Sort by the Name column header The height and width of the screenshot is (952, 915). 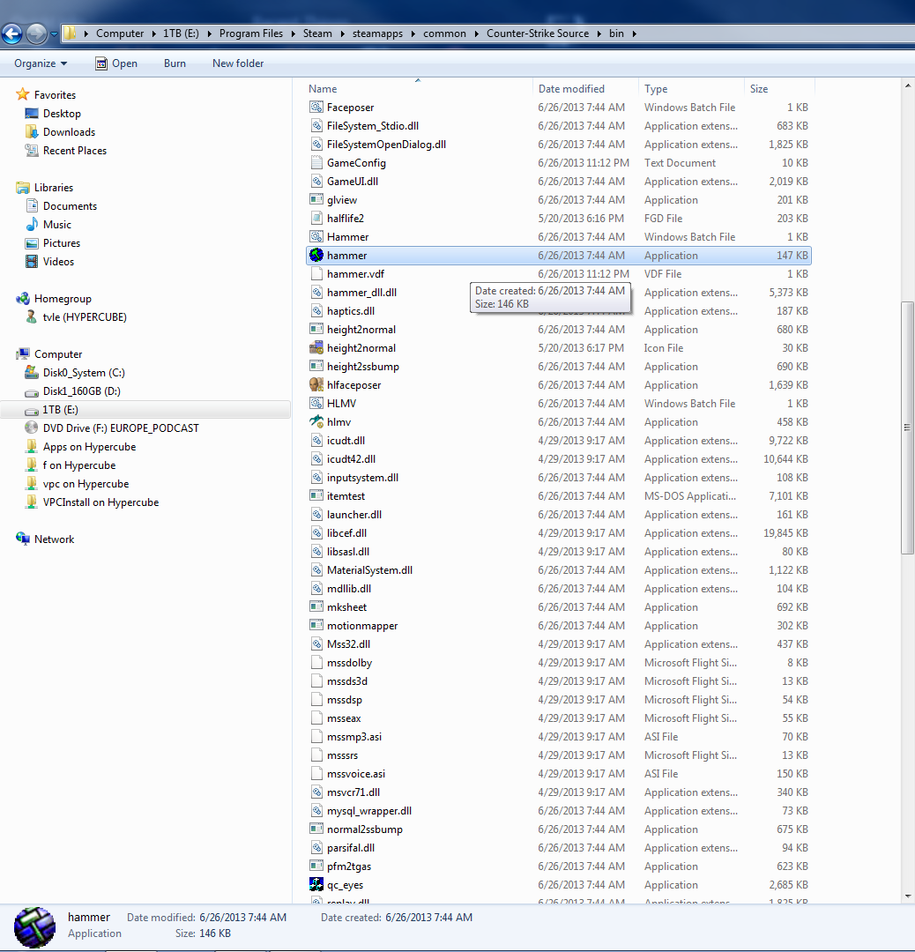pyautogui.click(x=418, y=89)
